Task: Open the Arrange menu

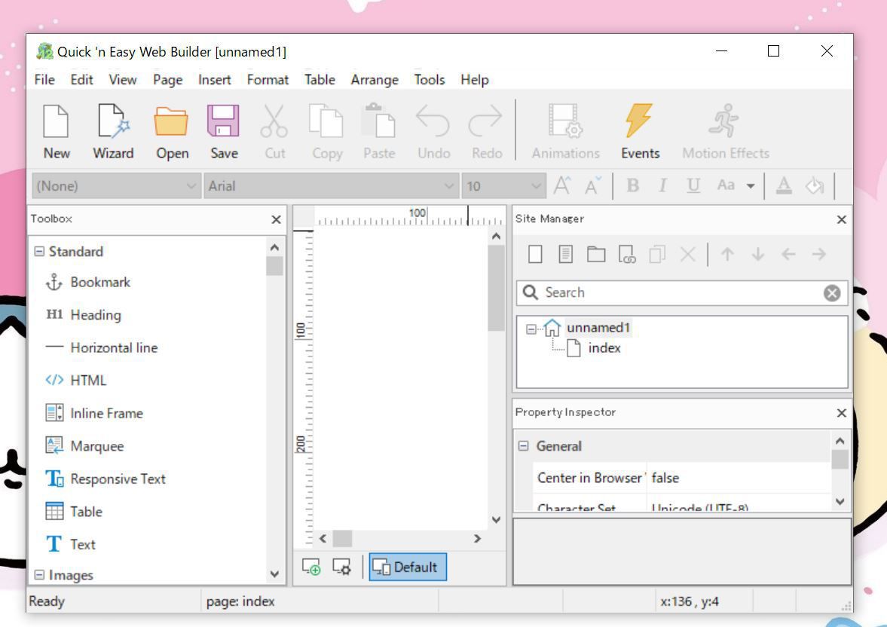Action: point(375,80)
